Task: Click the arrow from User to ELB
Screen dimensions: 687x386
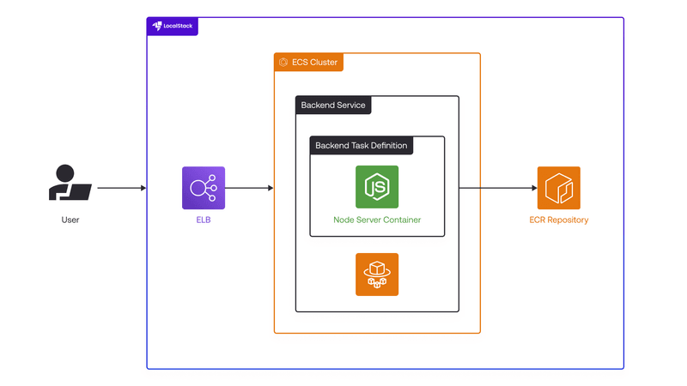Action: click(x=120, y=188)
